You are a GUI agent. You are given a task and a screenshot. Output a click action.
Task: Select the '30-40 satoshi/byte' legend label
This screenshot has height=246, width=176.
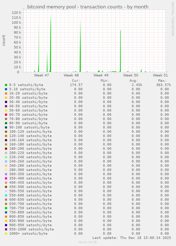pos(28,102)
